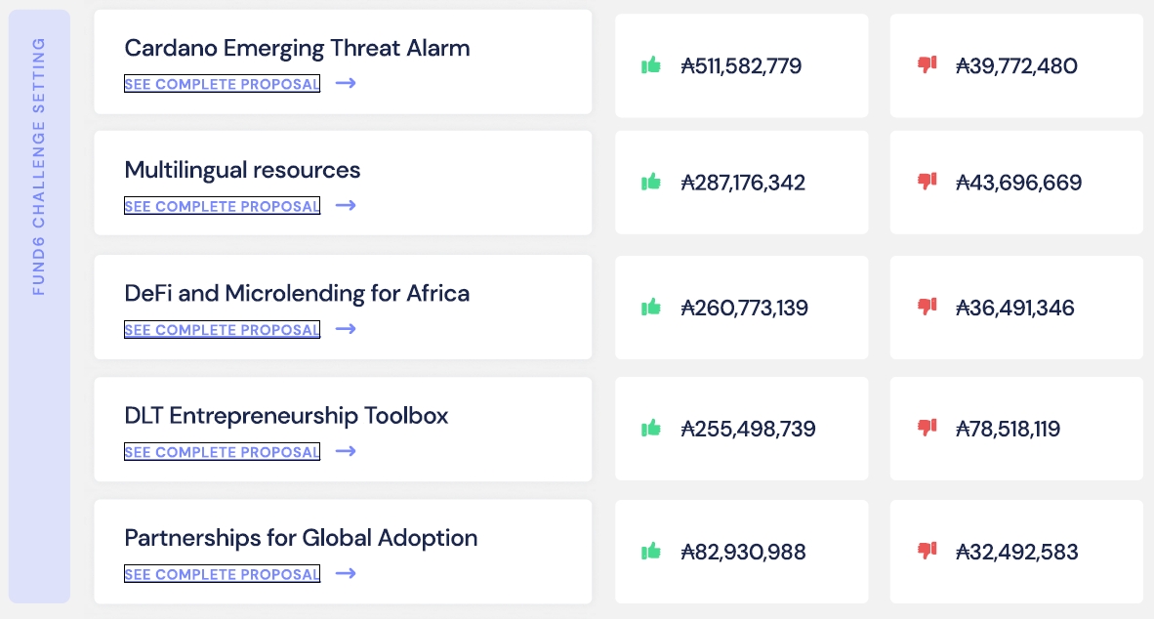Click arrow icon under Multilingual resources
This screenshot has width=1154, height=619.
point(346,205)
